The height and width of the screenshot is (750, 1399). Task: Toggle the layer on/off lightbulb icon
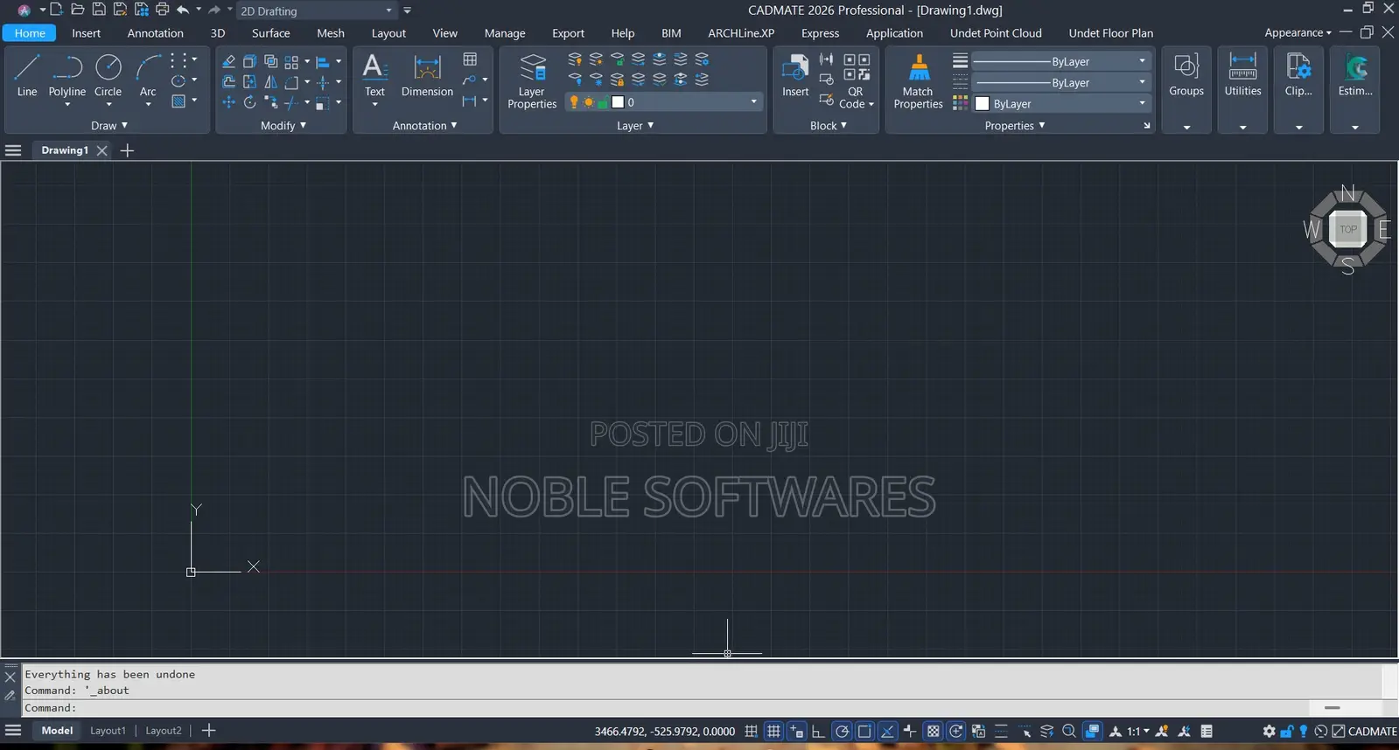[x=574, y=102]
